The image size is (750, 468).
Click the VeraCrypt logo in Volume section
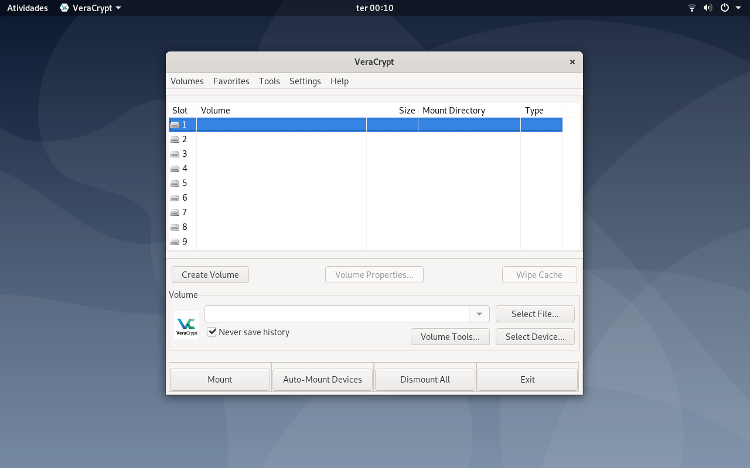[x=186, y=325]
